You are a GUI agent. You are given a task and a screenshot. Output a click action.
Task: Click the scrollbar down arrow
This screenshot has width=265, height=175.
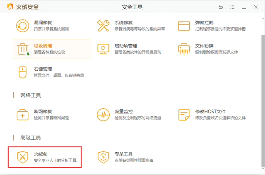click(x=263, y=169)
